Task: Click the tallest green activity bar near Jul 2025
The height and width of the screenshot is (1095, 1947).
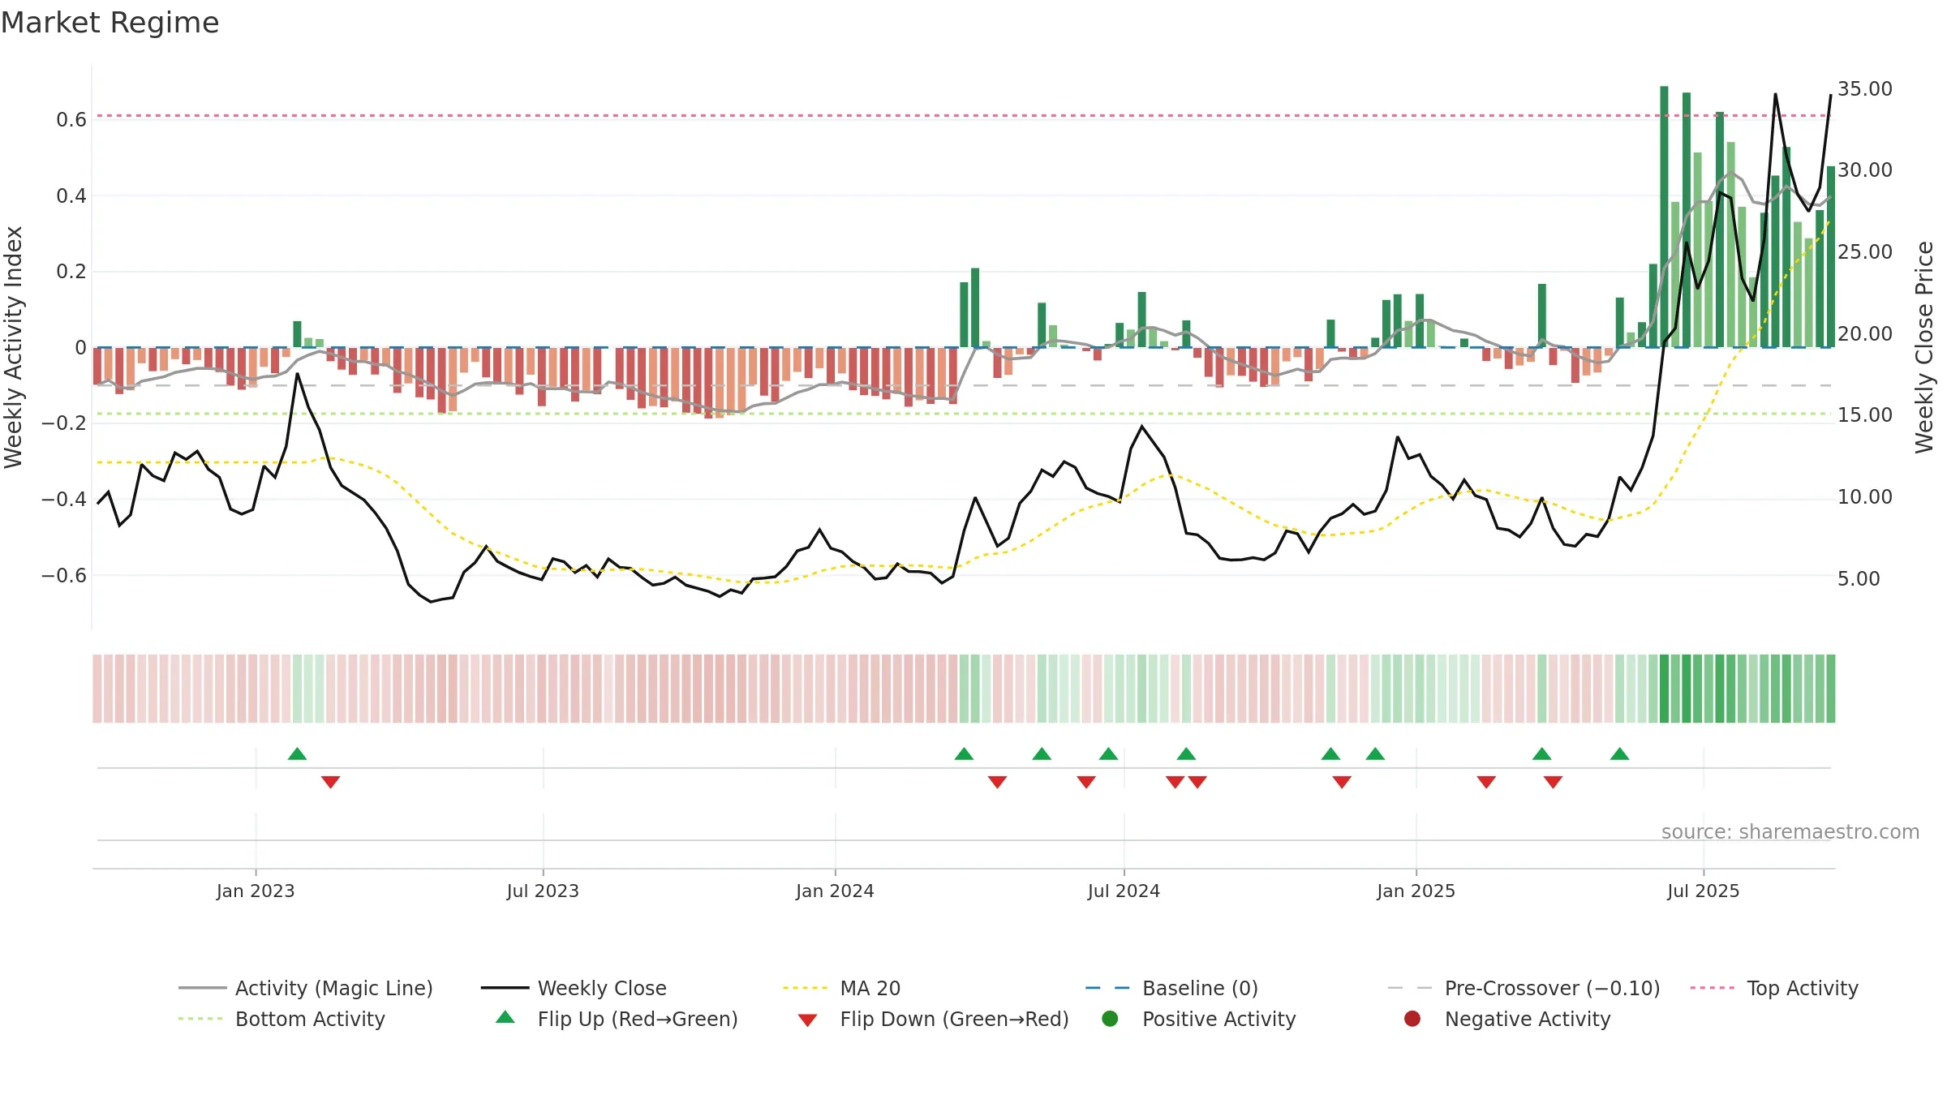Action: [1664, 217]
